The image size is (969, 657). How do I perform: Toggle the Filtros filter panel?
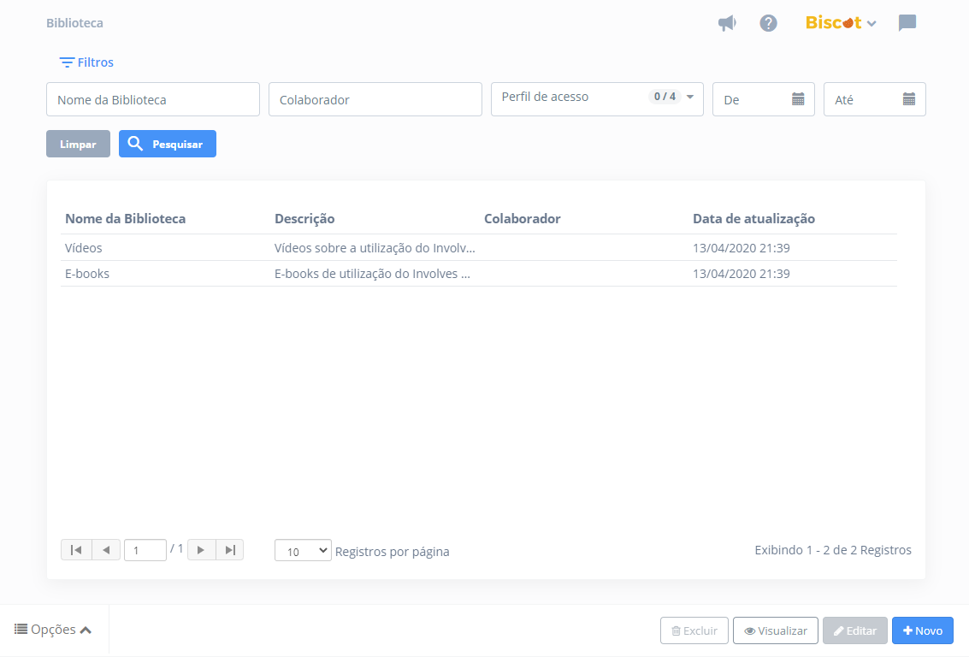86,62
